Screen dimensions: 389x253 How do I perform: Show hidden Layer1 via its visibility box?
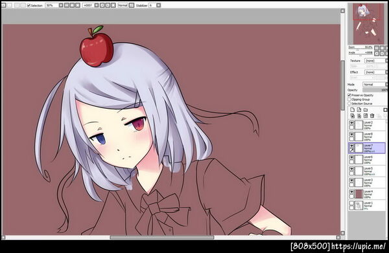tap(351, 203)
